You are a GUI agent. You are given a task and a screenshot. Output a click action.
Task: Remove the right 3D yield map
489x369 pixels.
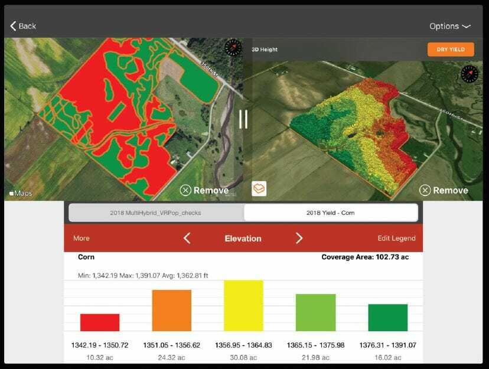[444, 190]
